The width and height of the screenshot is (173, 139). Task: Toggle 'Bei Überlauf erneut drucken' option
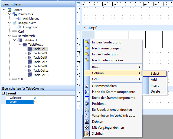[x=112, y=110]
